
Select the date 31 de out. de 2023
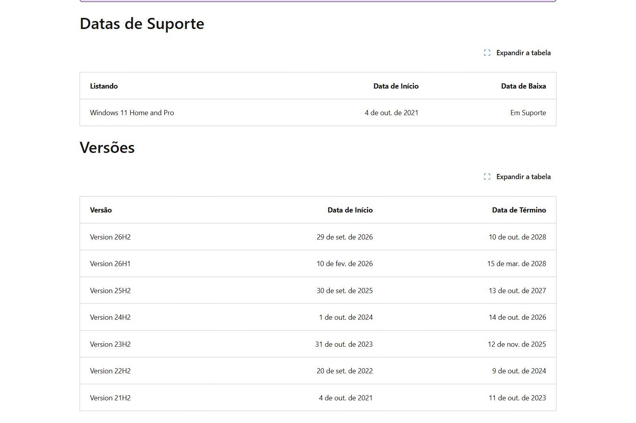pos(344,344)
